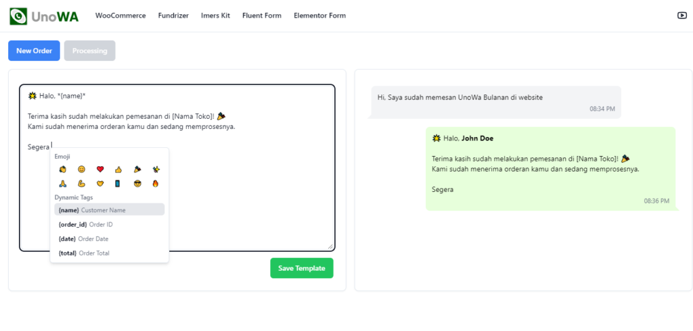
Task: Insert the {order_id} Order ID tag
Action: pyautogui.click(x=109, y=225)
